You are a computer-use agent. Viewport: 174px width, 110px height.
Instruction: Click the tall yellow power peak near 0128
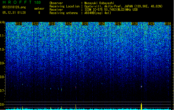(x=141, y=106)
